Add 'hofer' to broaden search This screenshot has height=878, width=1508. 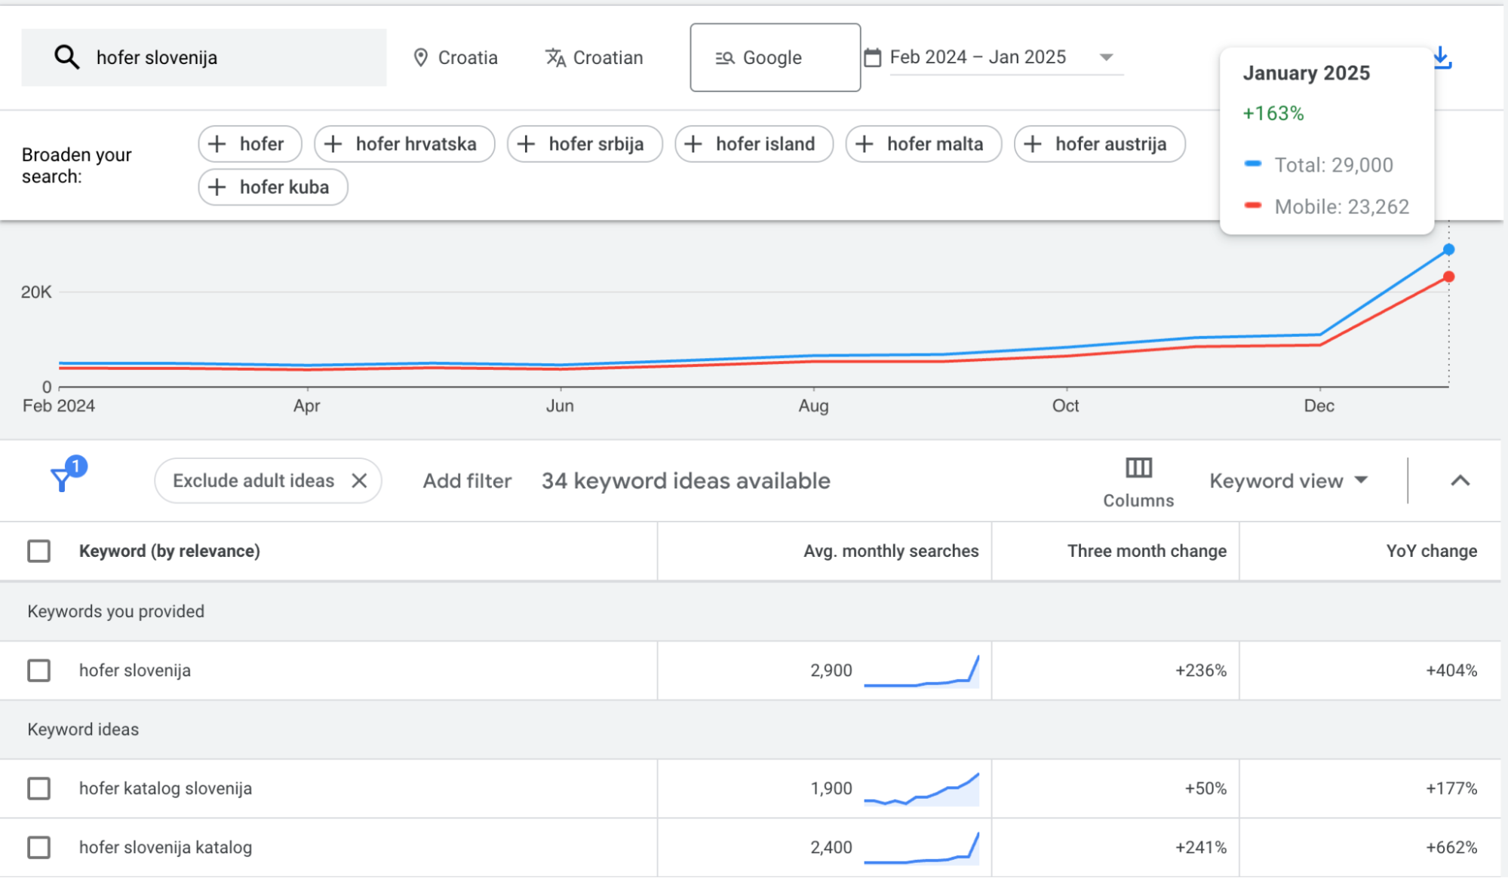[x=250, y=144]
